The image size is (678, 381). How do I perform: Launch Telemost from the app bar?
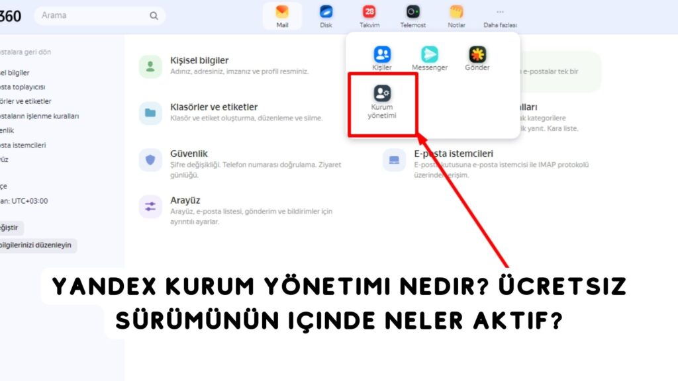pos(412,15)
